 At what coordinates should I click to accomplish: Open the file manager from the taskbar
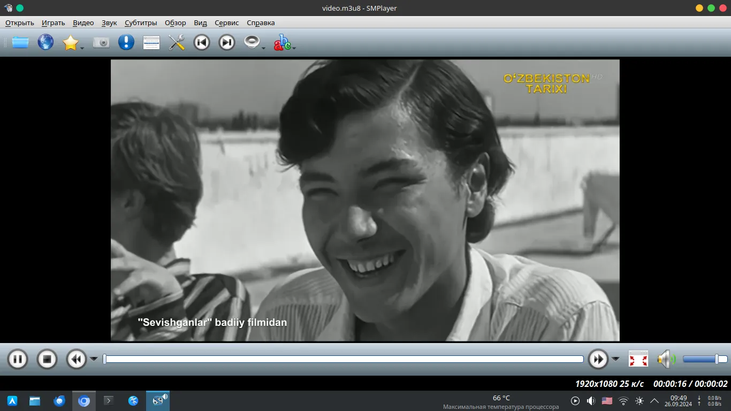(x=35, y=401)
